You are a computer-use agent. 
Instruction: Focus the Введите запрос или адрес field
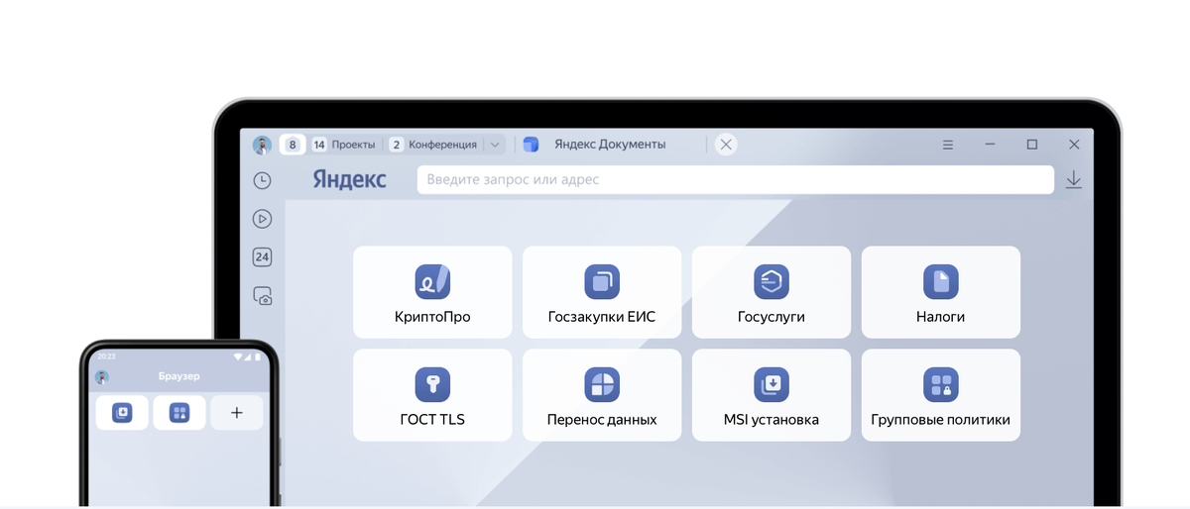point(735,179)
